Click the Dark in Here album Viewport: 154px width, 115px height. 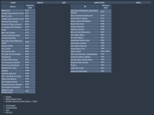click(x=7, y=16)
